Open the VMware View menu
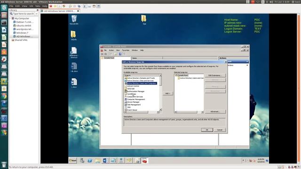Viewport: 301px width, 169px height. click(x=24, y=6)
